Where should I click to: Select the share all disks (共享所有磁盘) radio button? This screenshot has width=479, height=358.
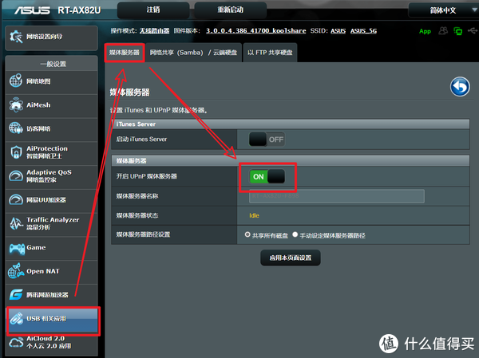coord(247,234)
